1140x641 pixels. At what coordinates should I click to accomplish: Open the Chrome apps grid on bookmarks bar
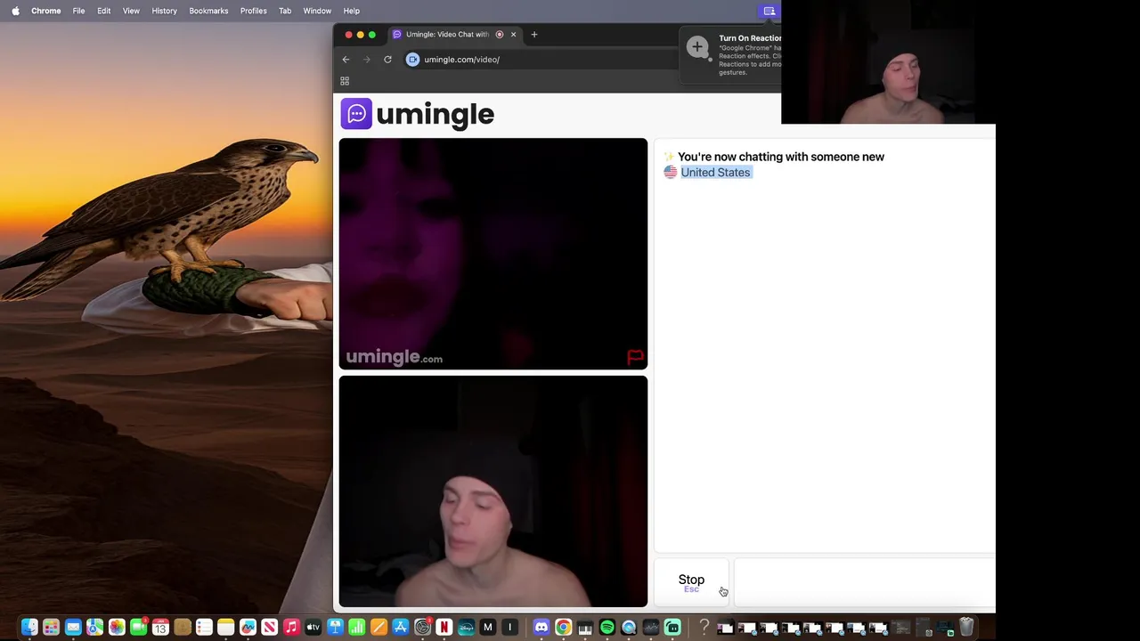[x=345, y=81]
